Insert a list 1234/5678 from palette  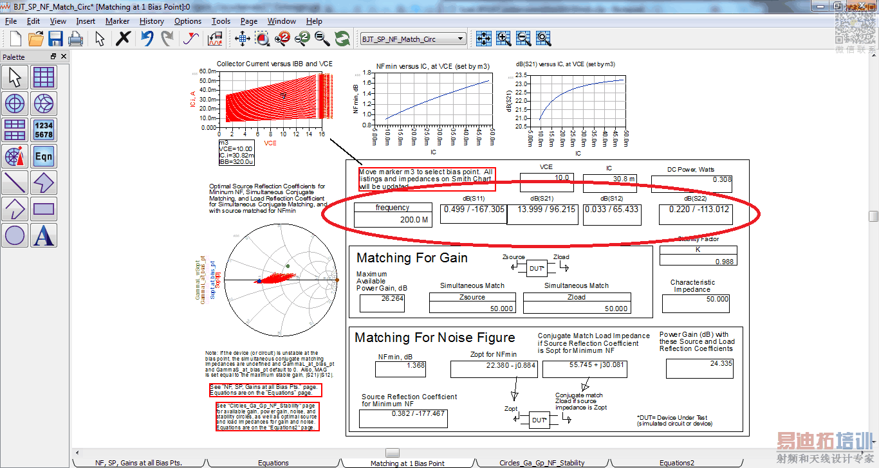pyautogui.click(x=44, y=130)
